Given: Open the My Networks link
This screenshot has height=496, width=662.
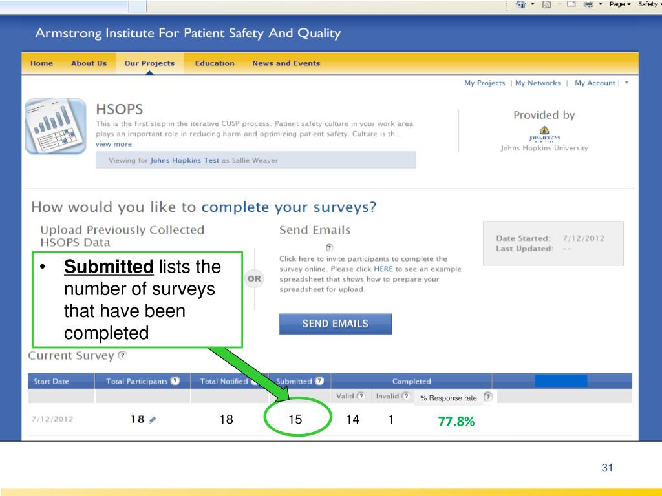Looking at the screenshot, I should coord(538,83).
